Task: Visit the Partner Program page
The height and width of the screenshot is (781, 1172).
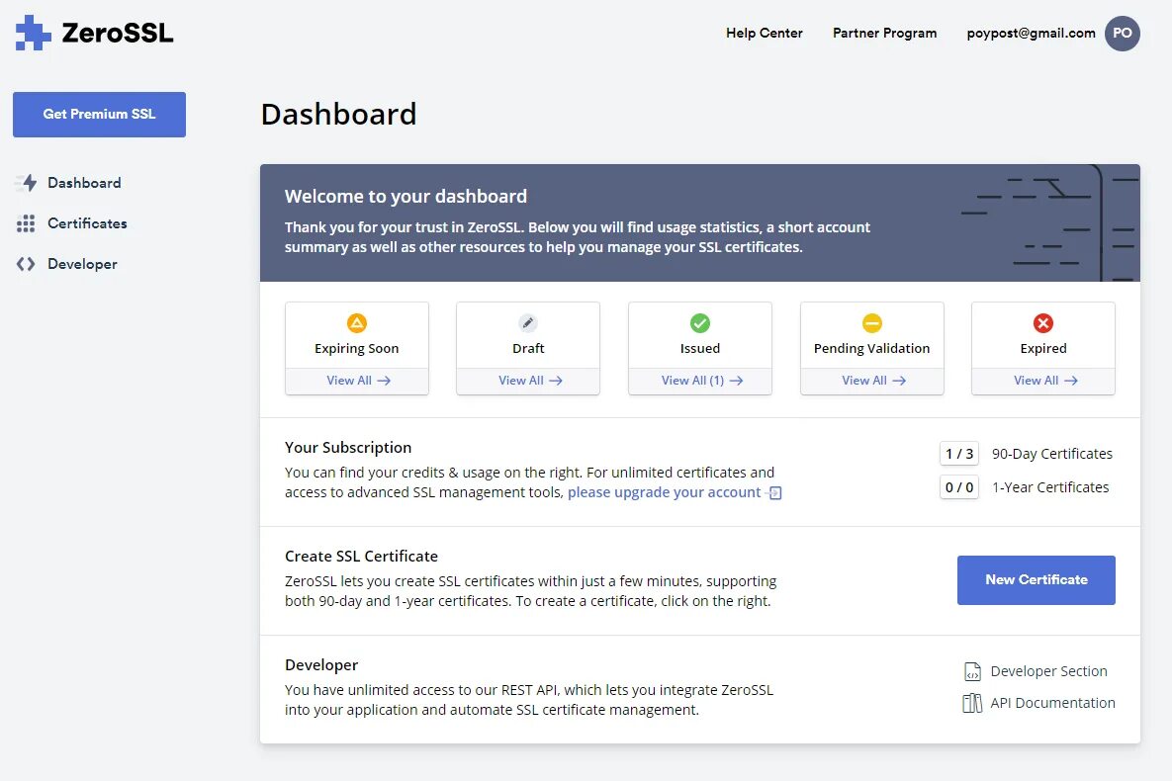Action: (x=884, y=33)
